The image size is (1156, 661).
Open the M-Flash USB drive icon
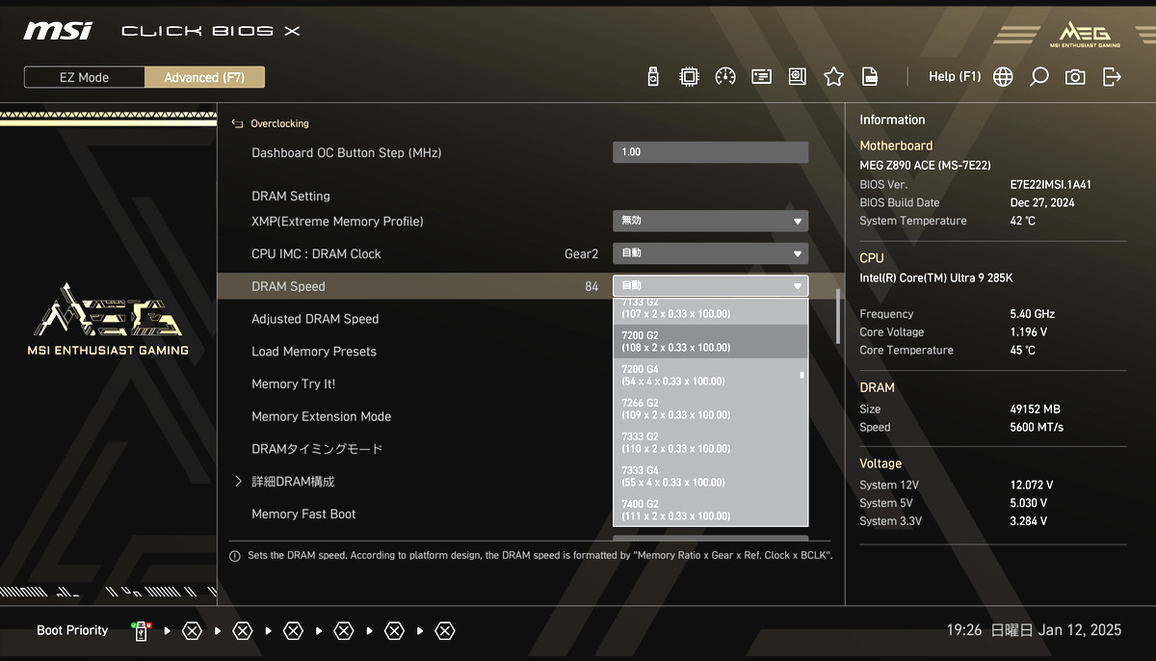tap(653, 77)
